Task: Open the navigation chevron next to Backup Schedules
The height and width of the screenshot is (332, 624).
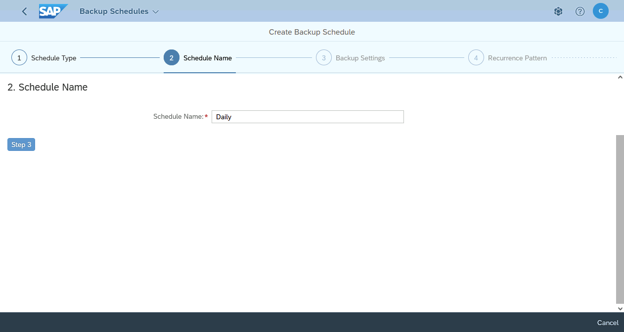Action: (x=155, y=11)
